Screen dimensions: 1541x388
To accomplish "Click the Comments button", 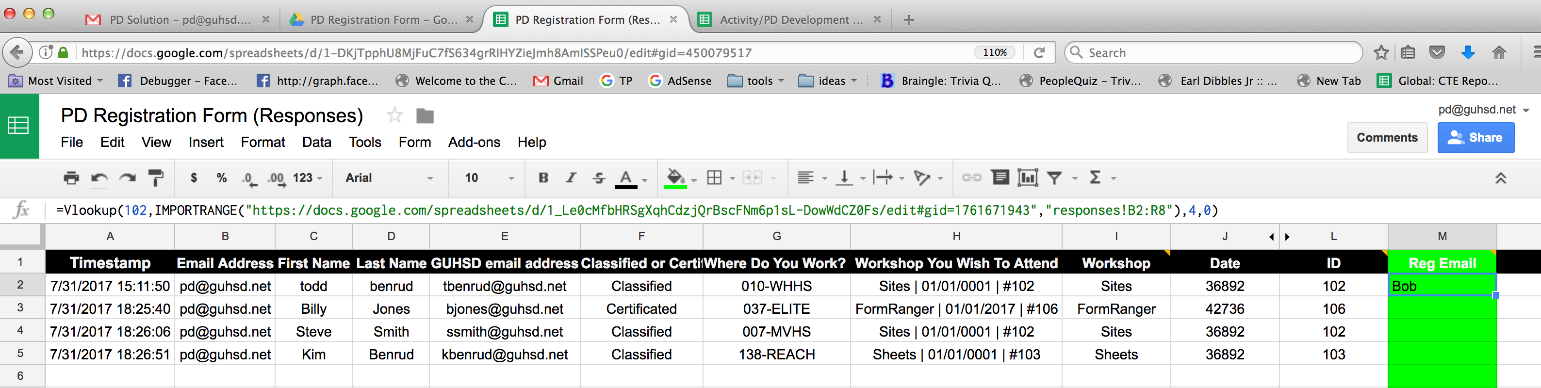I will tap(1387, 138).
